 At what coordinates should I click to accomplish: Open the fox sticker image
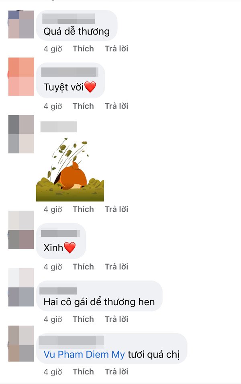tap(70, 170)
